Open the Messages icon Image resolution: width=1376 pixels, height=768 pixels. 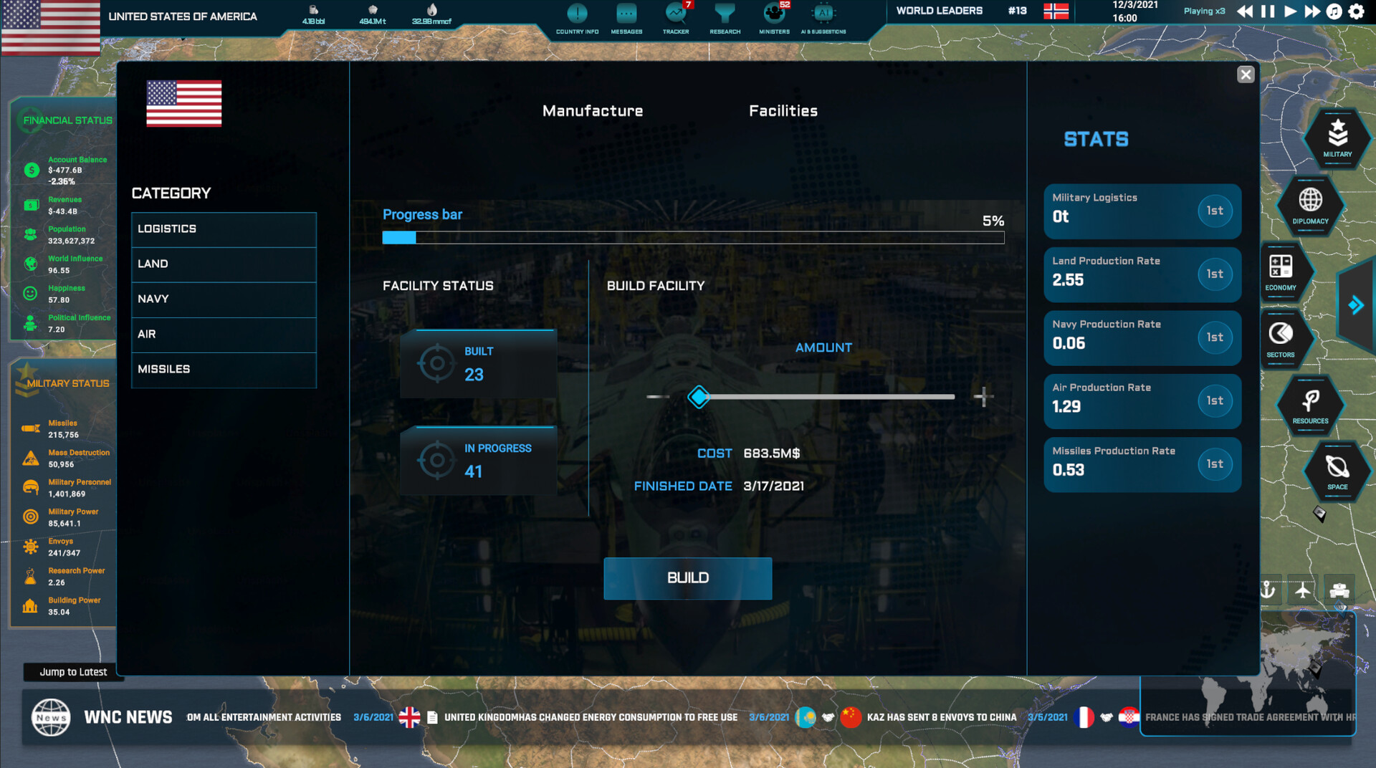626,14
